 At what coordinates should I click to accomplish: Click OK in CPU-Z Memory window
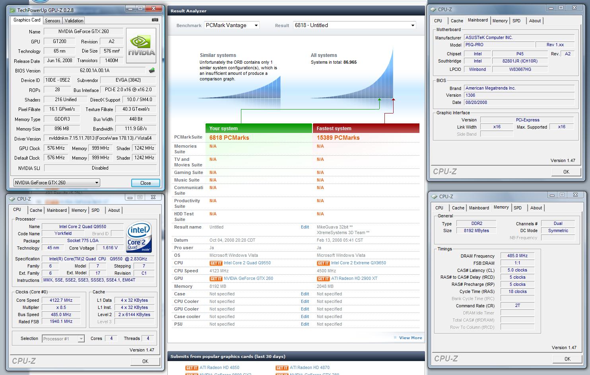(567, 359)
